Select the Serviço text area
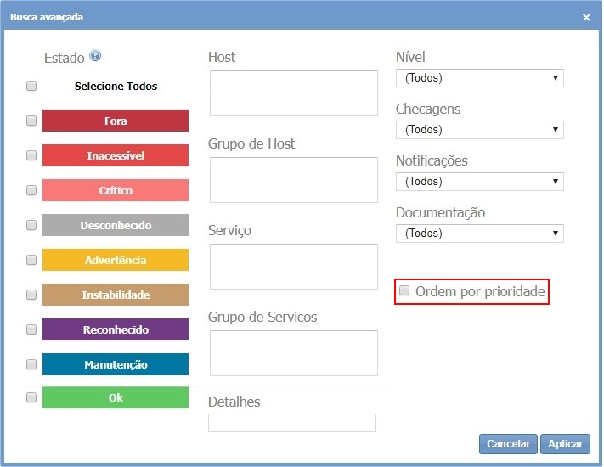The image size is (604, 467). 293,267
